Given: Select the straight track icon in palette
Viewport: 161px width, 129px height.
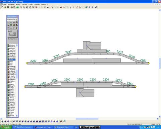Looking at the screenshot, I should 8,22.
